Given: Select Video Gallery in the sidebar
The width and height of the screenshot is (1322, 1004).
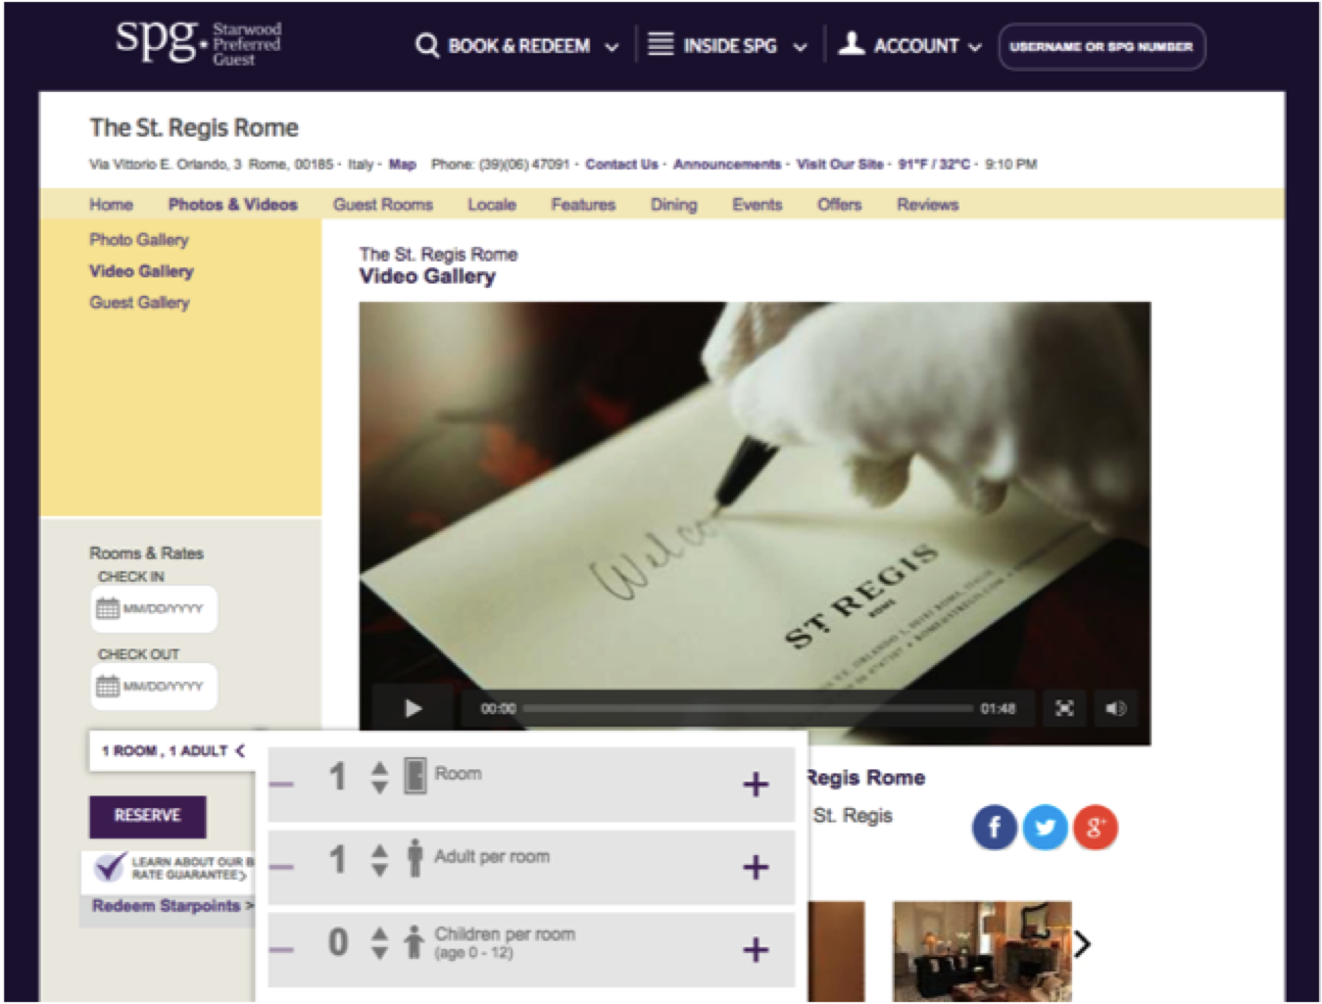Looking at the screenshot, I should (x=141, y=271).
